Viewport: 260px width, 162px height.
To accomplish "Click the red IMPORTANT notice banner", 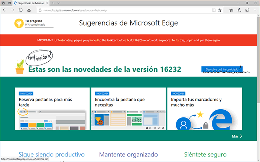I will coord(129,40).
